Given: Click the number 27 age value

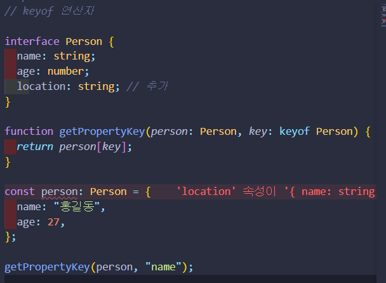Looking at the screenshot, I should [53, 222].
